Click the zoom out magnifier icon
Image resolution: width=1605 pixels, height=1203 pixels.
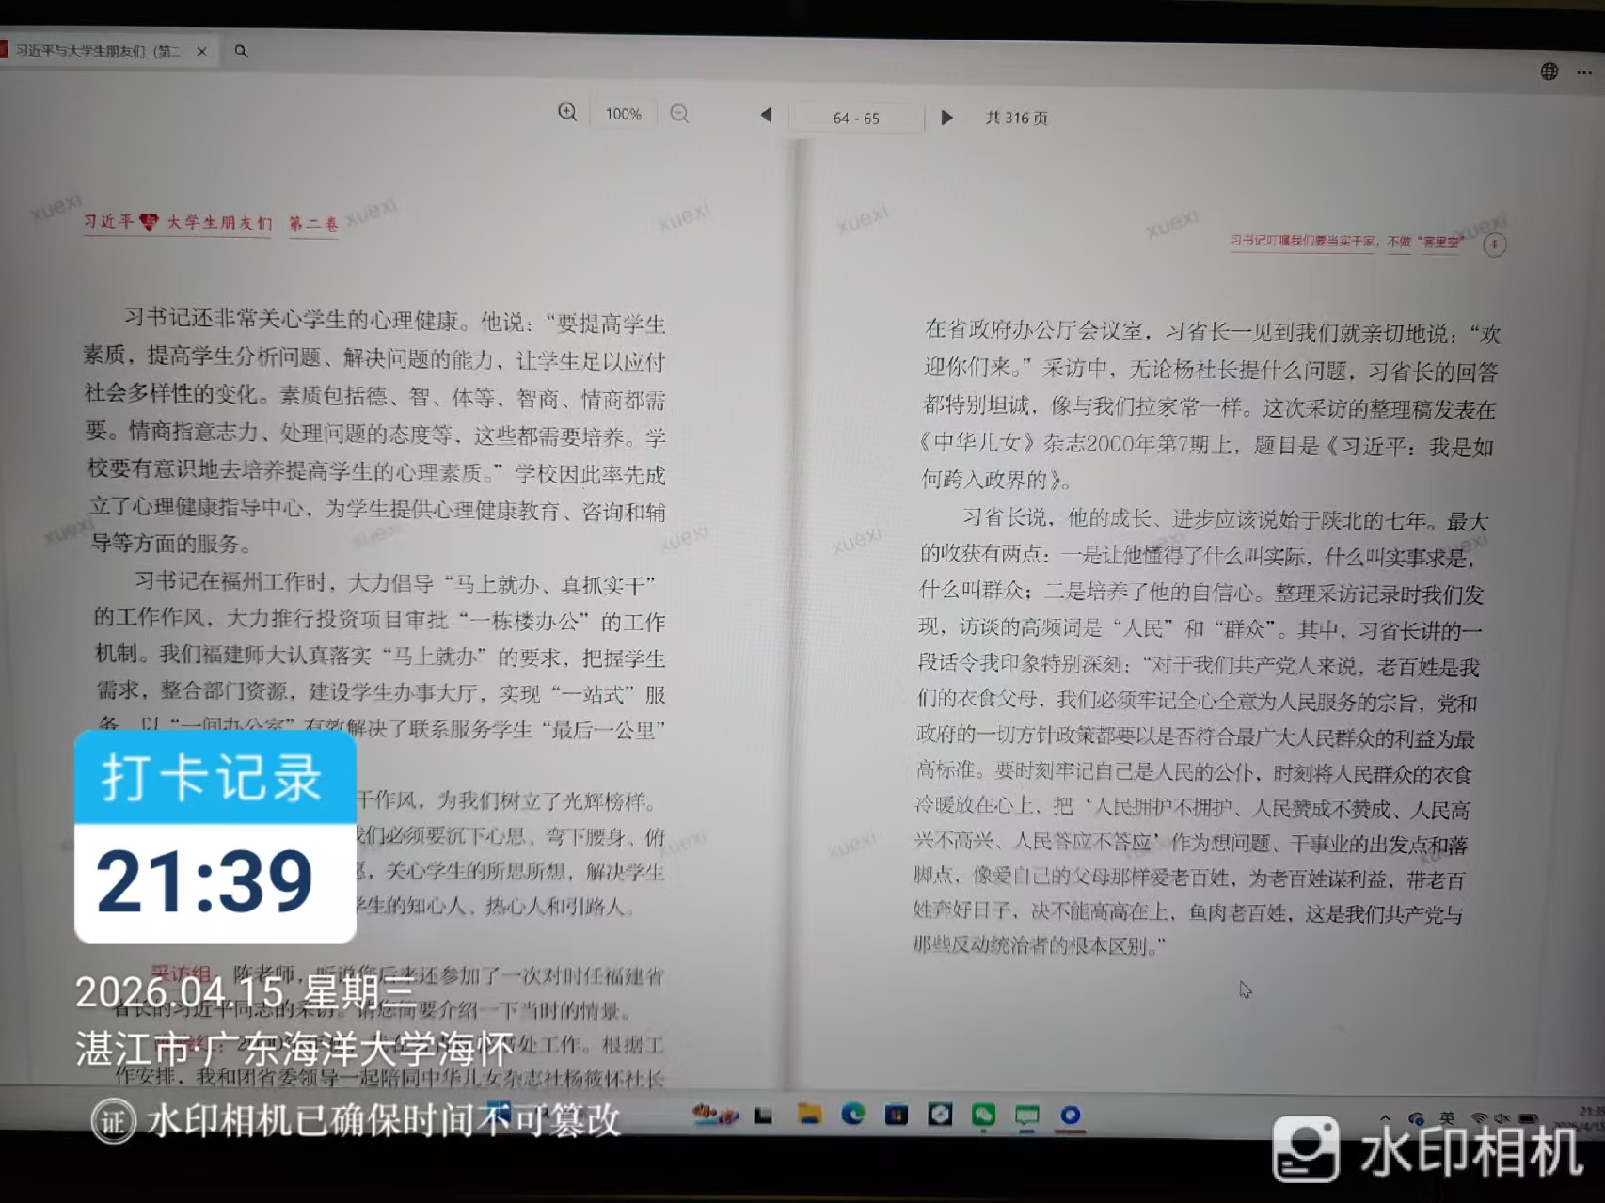679,114
